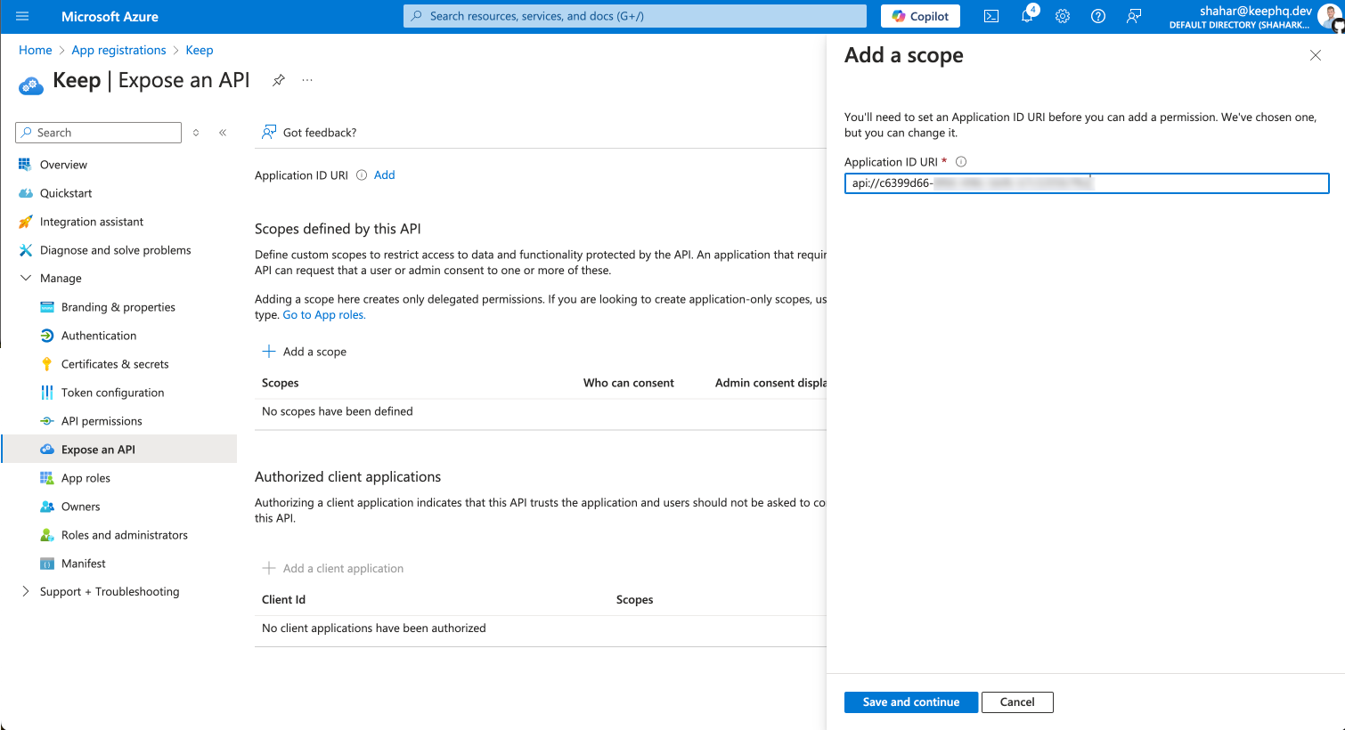The image size is (1345, 730).
Task: Click Got feedback? link
Action: 309,133
